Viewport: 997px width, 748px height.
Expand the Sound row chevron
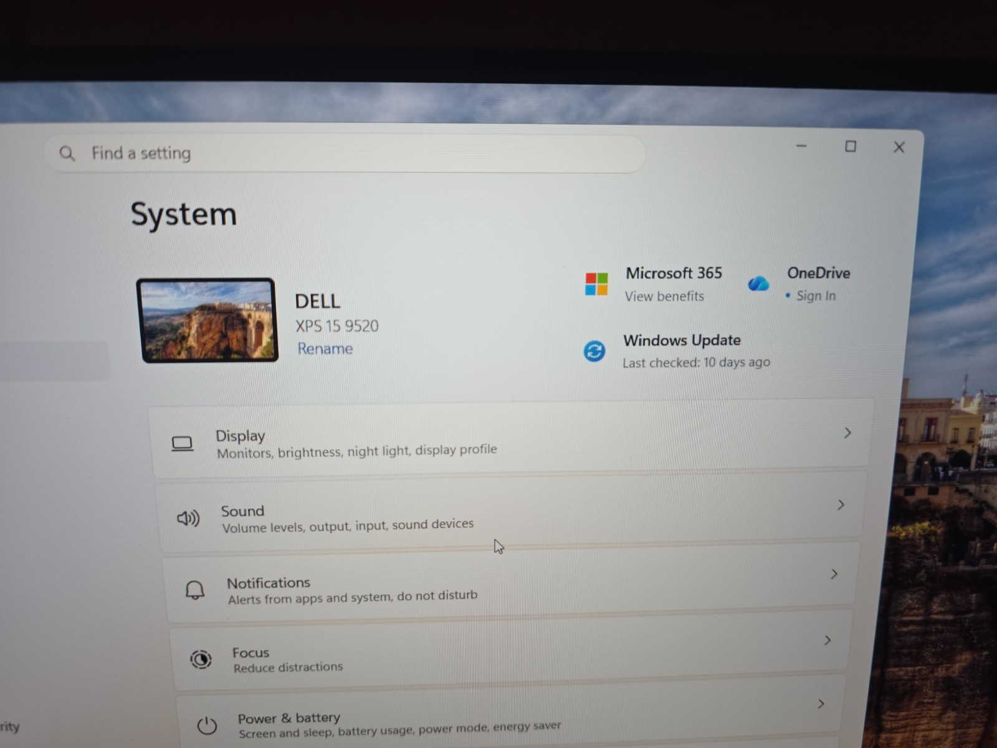pos(841,505)
